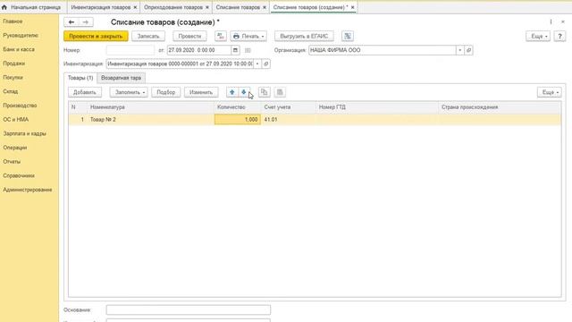The height and width of the screenshot is (322, 572).
Task: Open the table's Еще menu
Action: pos(550,92)
